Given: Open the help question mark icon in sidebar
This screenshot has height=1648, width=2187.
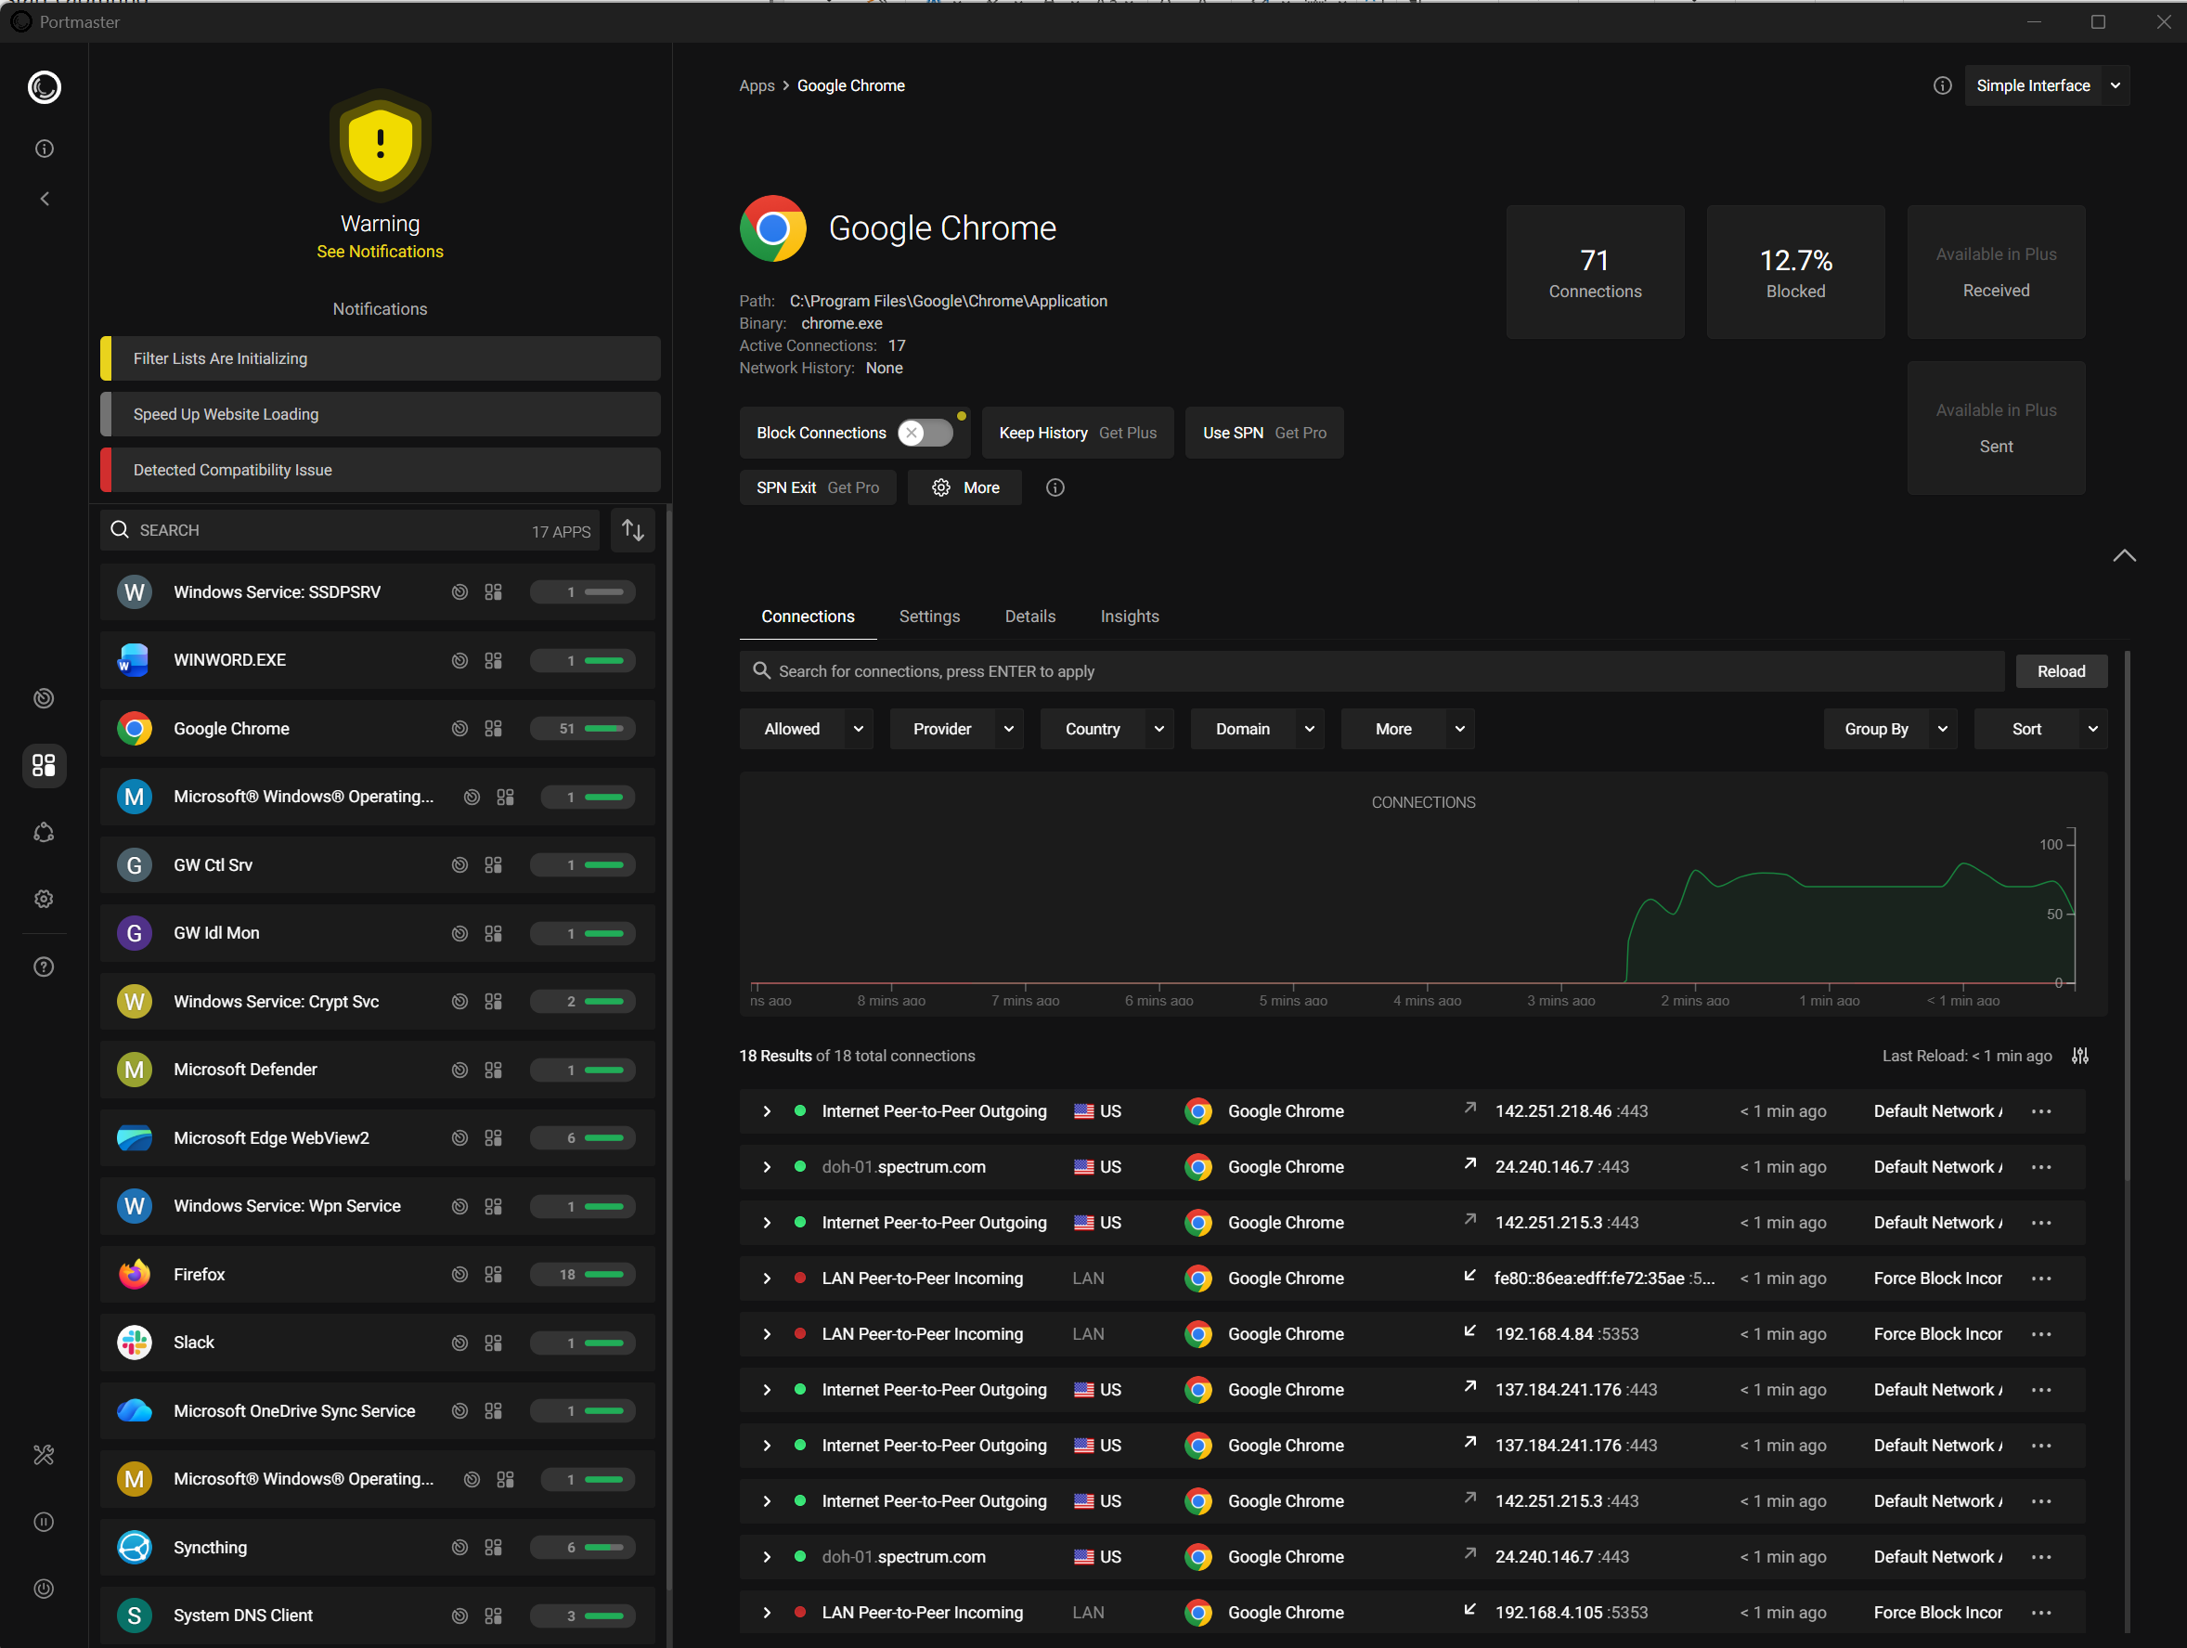Looking at the screenshot, I should coord(44,967).
